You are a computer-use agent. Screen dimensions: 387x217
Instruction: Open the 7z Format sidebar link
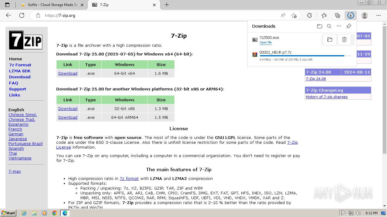click(20, 65)
